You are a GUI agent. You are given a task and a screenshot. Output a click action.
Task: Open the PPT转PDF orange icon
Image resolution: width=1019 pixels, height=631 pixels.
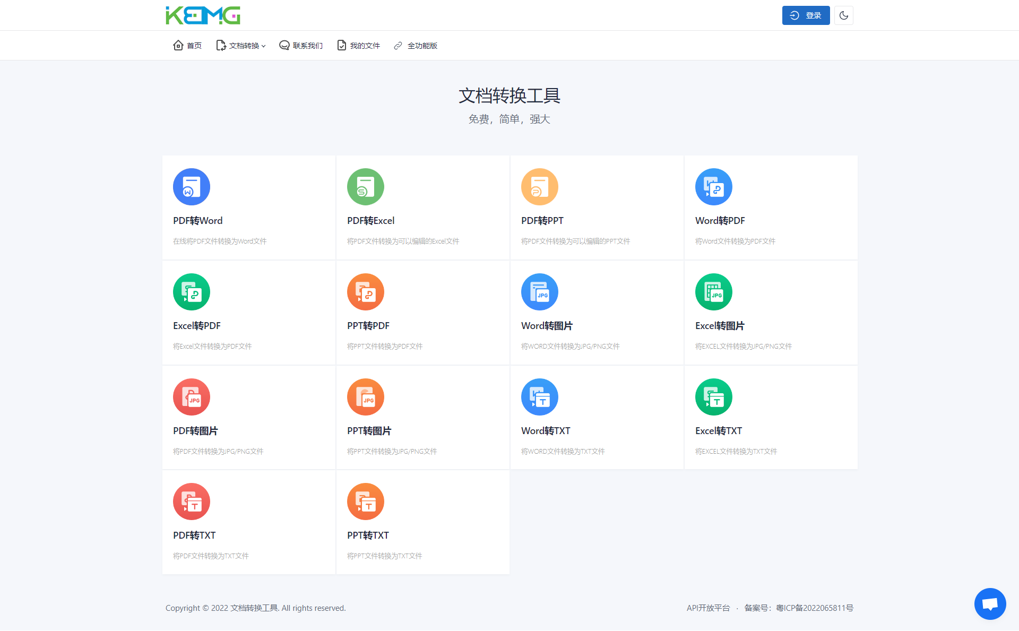coord(365,292)
